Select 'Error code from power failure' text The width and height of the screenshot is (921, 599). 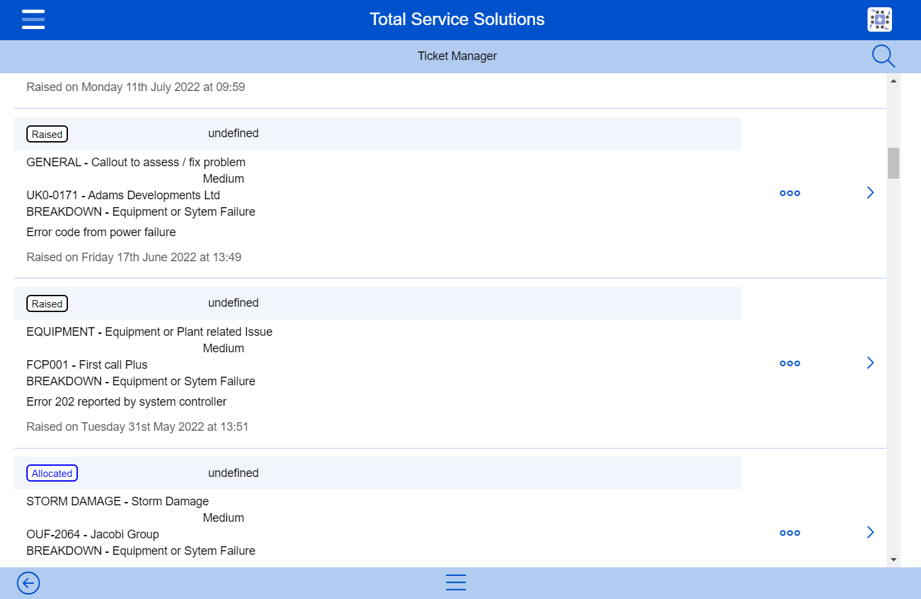pos(101,232)
